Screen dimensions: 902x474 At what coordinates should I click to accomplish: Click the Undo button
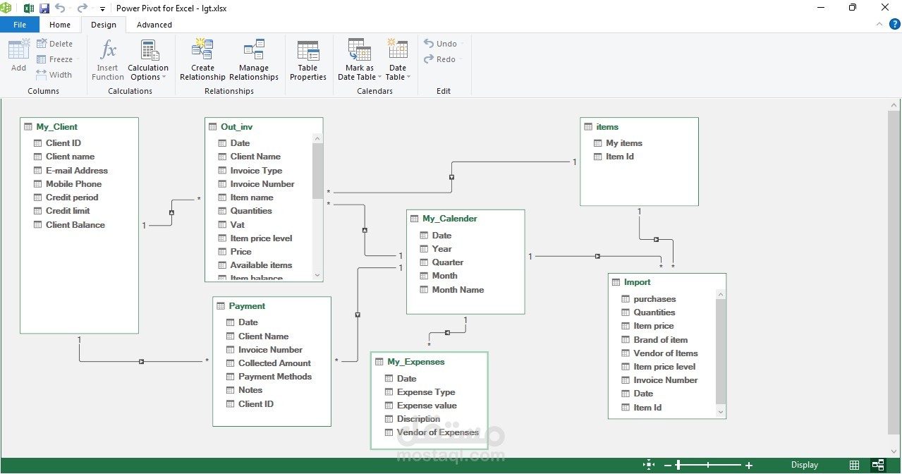(441, 43)
